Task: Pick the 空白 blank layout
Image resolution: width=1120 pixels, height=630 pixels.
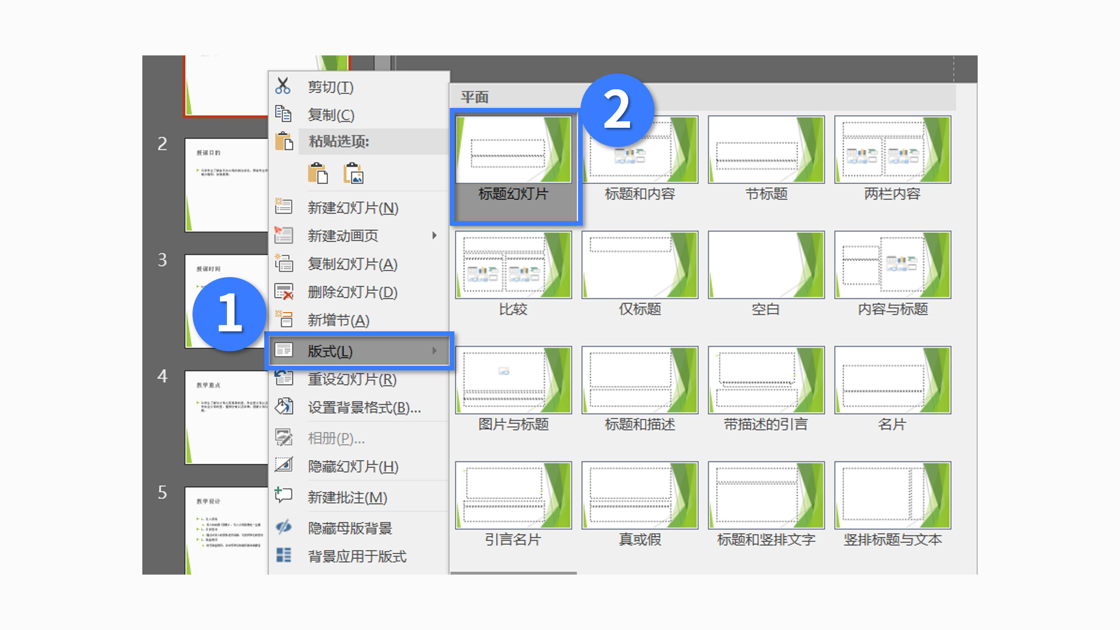Action: coord(766,265)
